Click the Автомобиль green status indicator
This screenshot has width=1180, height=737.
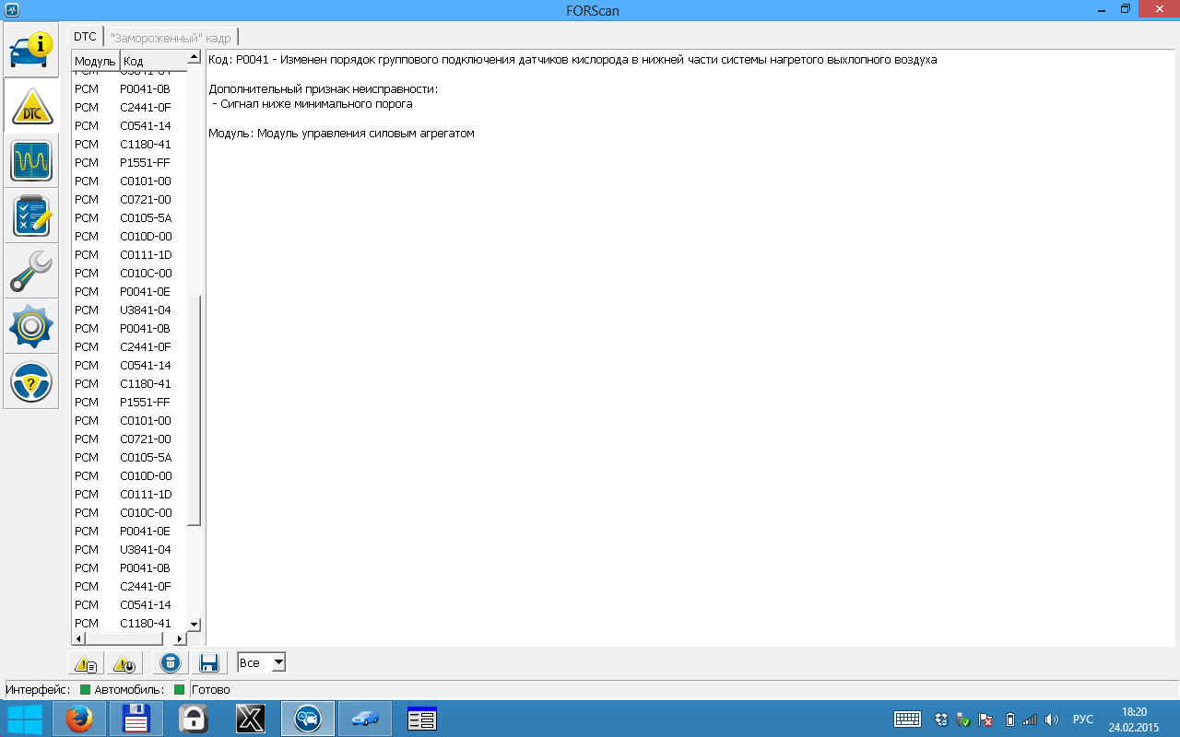coord(179,689)
